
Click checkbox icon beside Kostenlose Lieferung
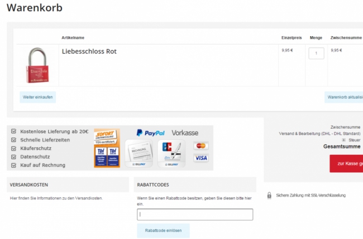point(13,131)
